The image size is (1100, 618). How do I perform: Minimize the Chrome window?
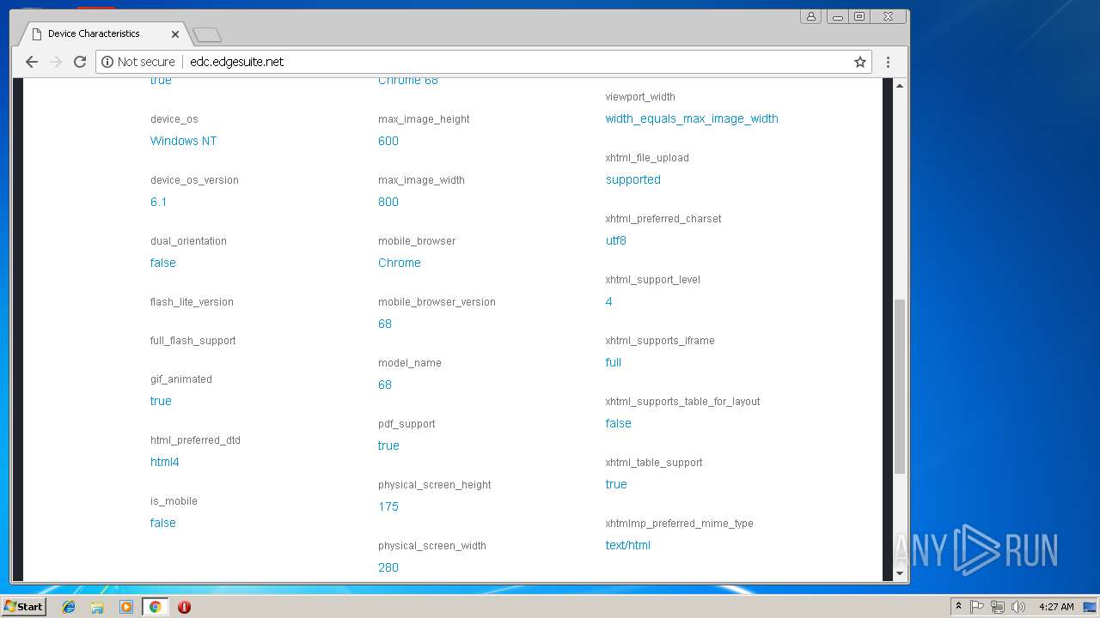pyautogui.click(x=838, y=16)
